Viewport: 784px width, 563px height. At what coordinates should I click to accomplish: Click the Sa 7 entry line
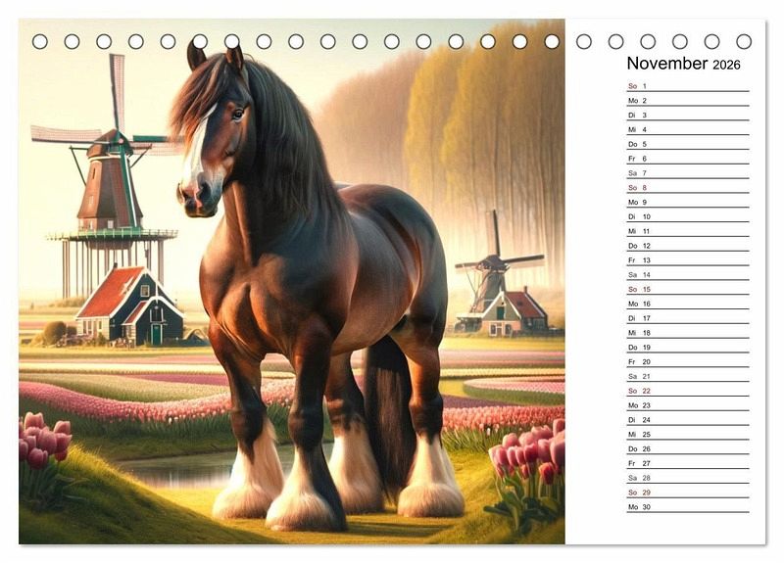click(x=688, y=173)
